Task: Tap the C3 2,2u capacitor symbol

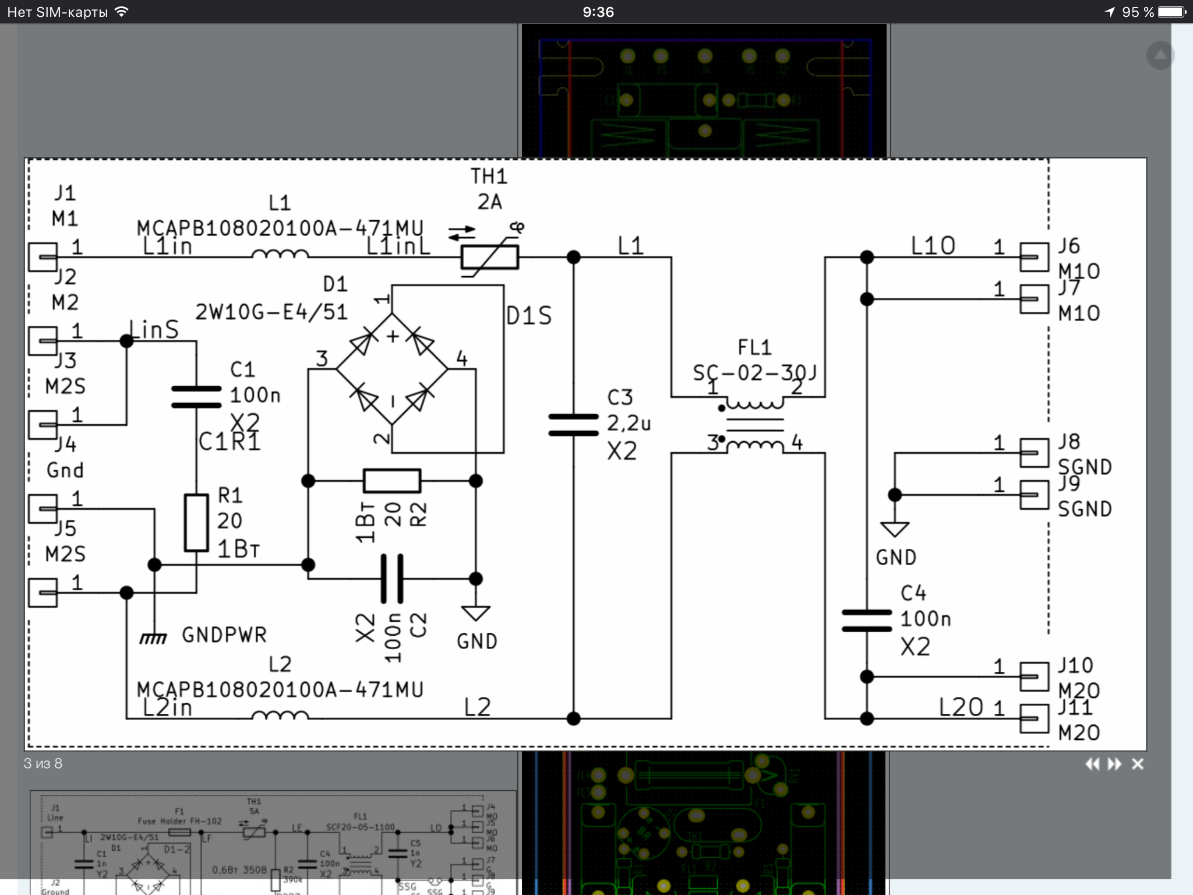Action: pos(573,425)
